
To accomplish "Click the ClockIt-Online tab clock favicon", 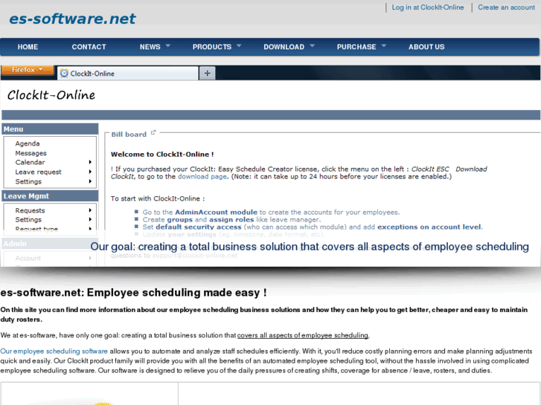I will coord(64,73).
